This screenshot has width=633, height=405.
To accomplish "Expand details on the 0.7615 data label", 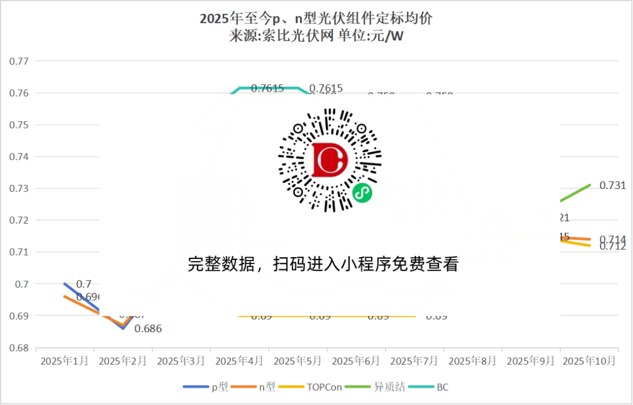I will pos(267,88).
